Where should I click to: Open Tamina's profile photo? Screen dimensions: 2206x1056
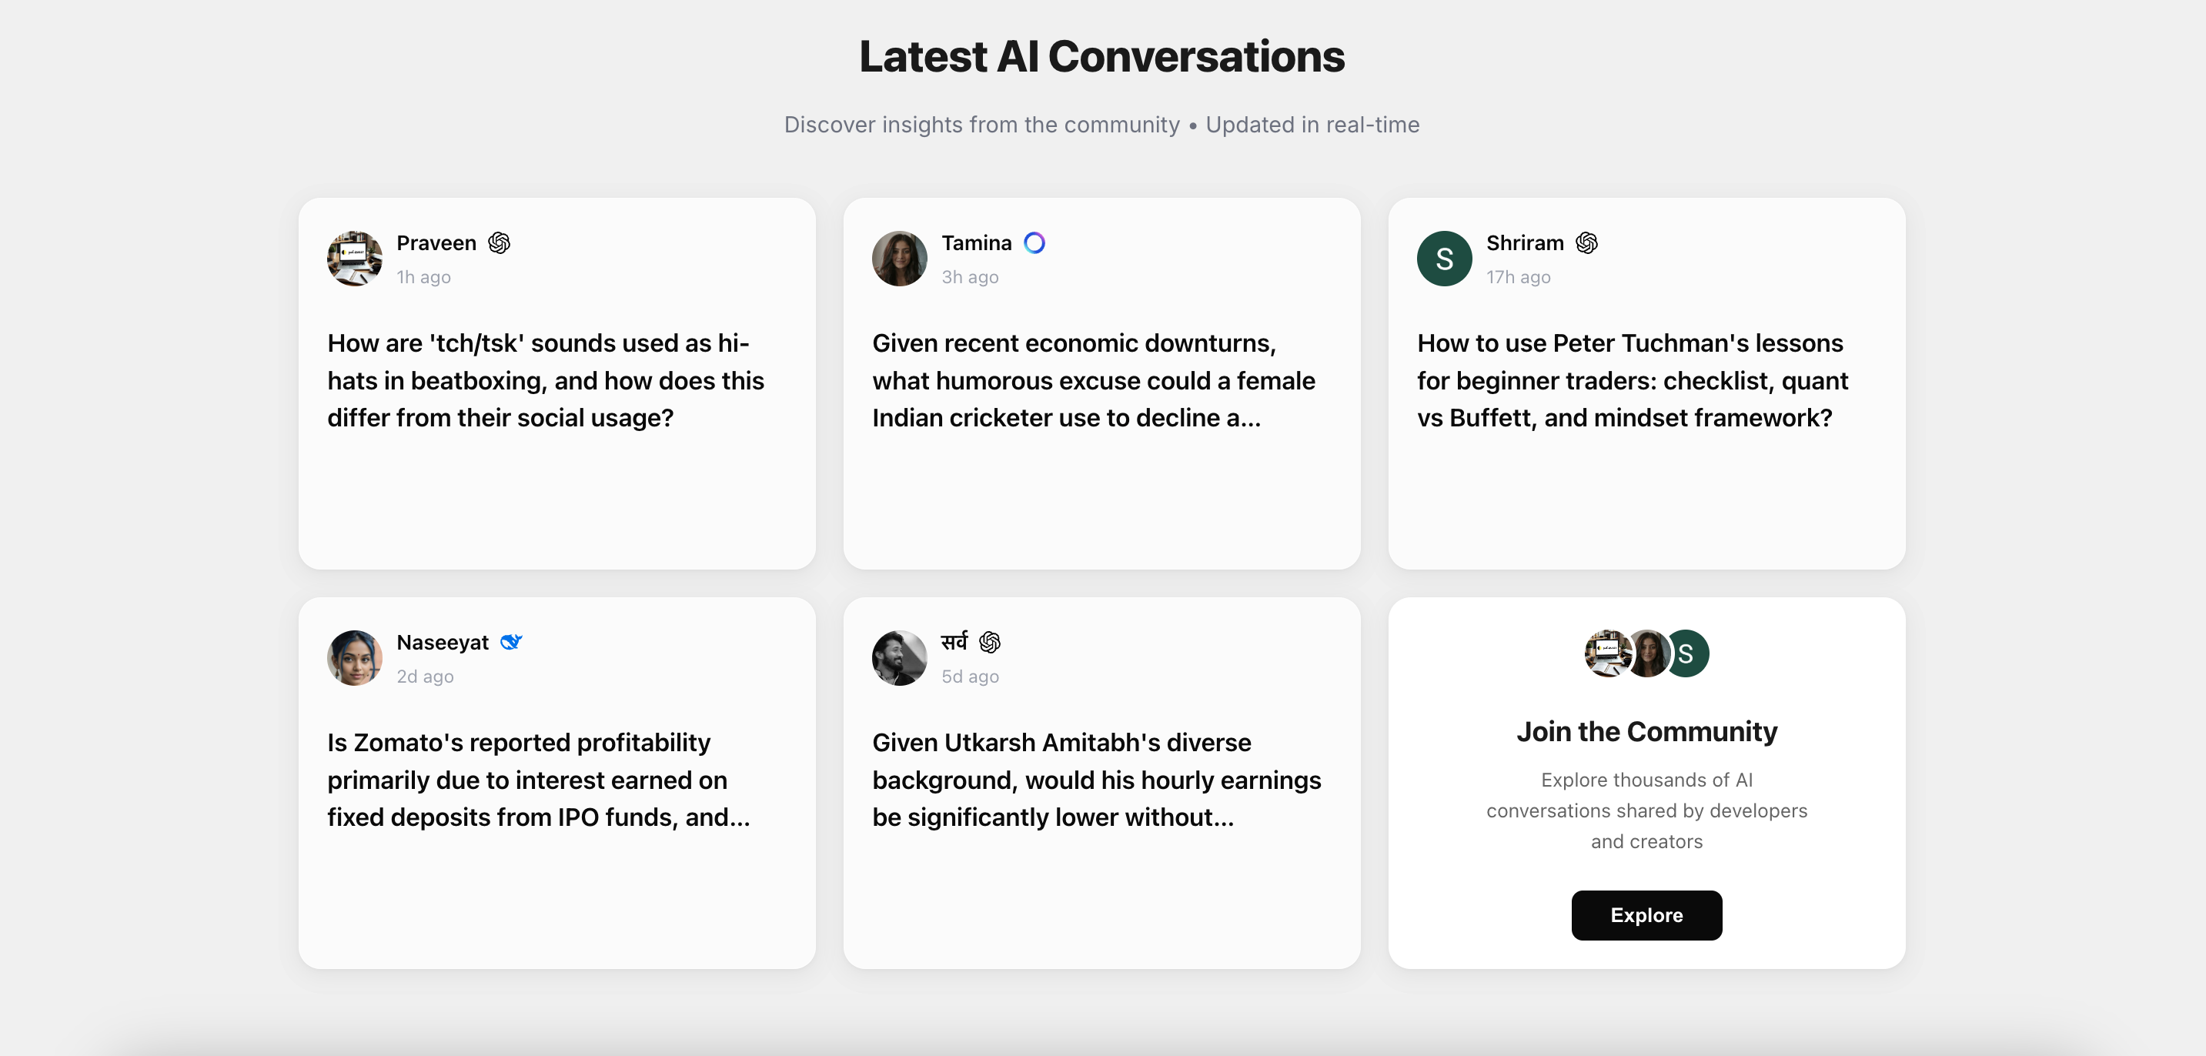tap(899, 259)
